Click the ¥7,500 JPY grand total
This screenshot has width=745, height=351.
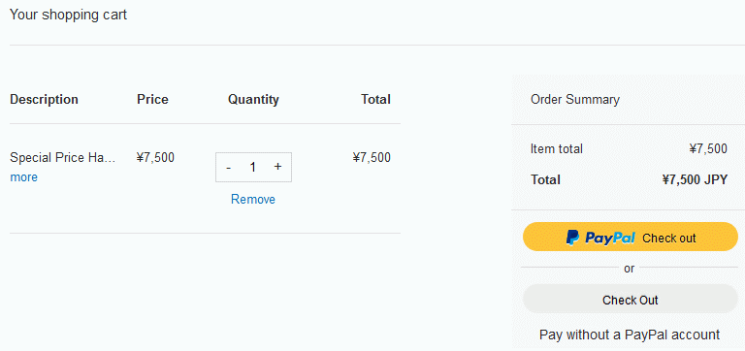(695, 179)
